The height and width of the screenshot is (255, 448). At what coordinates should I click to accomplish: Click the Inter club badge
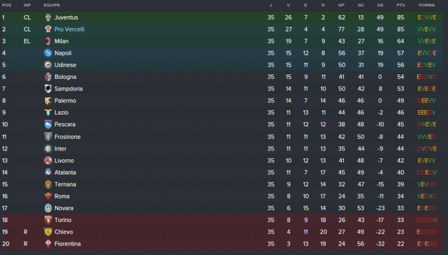coord(48,149)
